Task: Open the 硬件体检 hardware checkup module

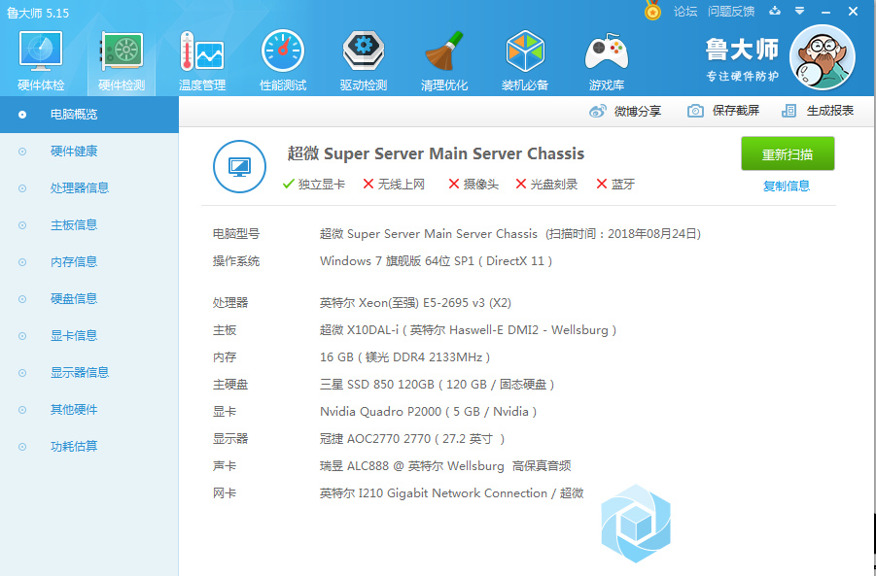Action: (x=41, y=61)
